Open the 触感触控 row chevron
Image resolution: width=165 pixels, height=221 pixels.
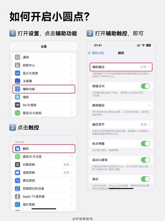[x=149, y=105]
